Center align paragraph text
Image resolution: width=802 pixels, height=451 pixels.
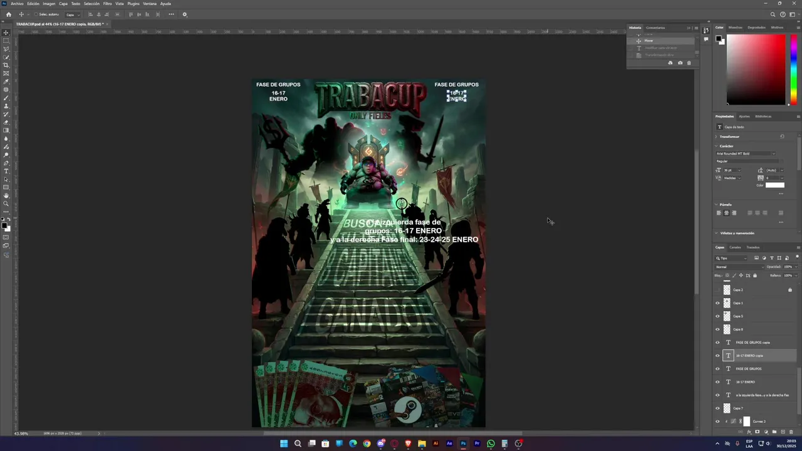tap(726, 213)
